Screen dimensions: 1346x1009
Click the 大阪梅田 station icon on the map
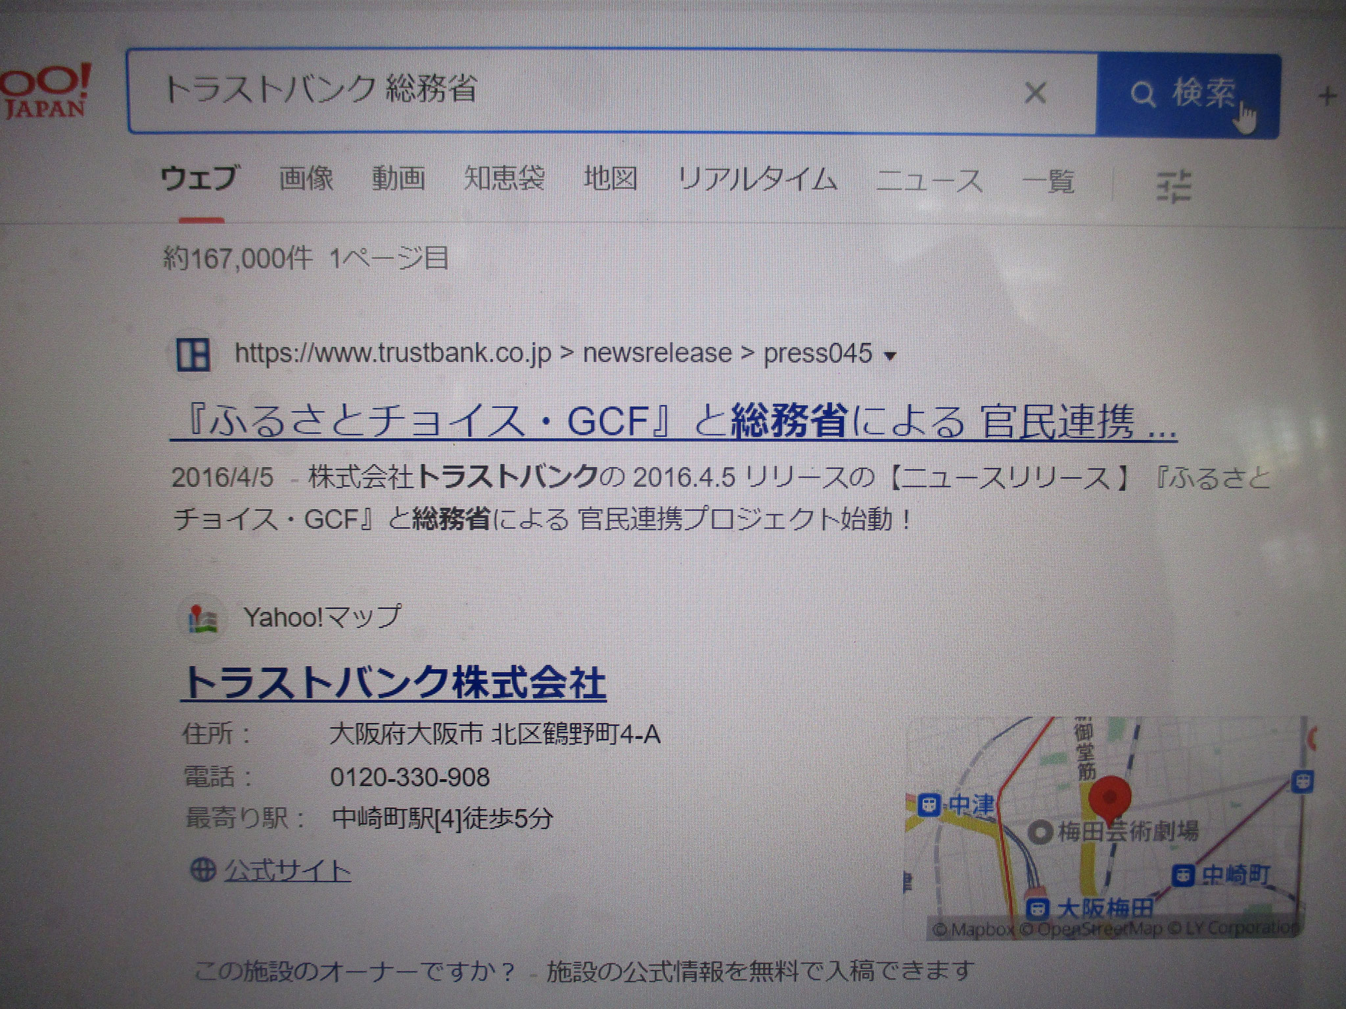click(x=1038, y=909)
